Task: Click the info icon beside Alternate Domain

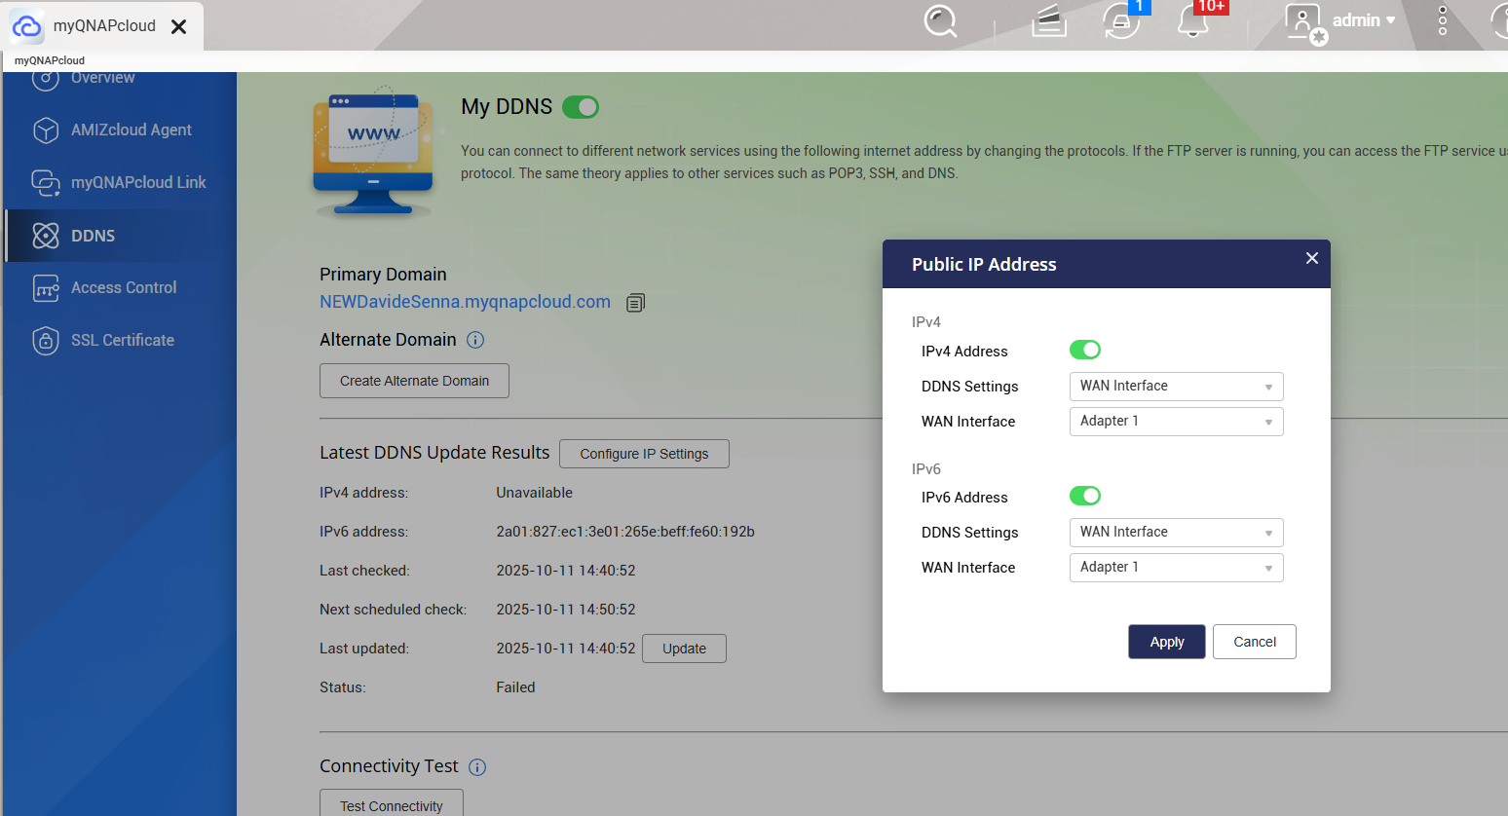Action: (x=475, y=340)
